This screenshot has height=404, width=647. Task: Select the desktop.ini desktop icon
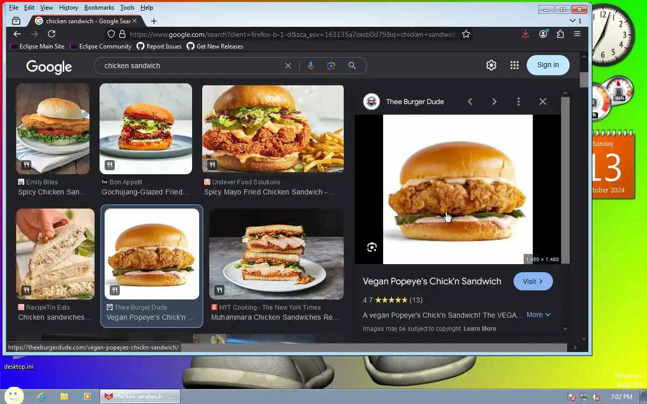point(19,366)
